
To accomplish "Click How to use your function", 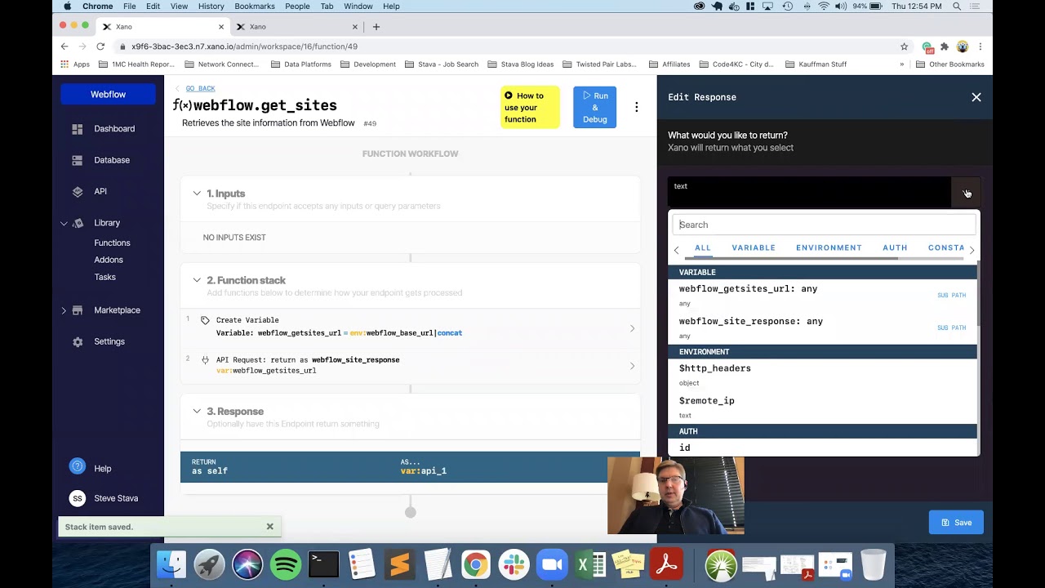I will pos(530,107).
